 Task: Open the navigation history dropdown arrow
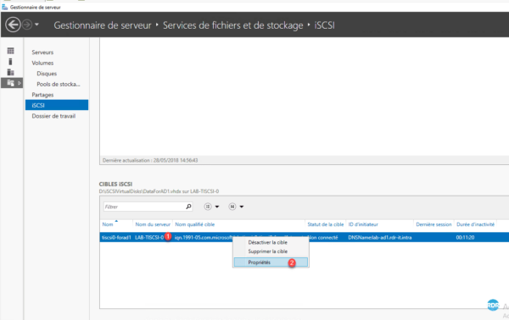tap(36, 25)
